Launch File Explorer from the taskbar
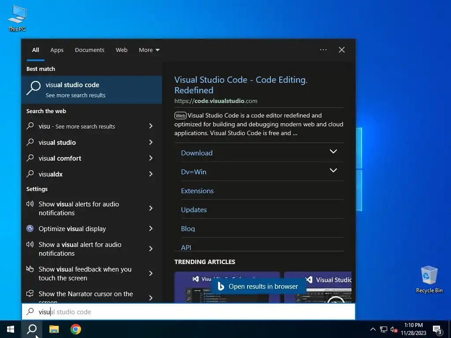The width and height of the screenshot is (451, 338). pos(54,329)
